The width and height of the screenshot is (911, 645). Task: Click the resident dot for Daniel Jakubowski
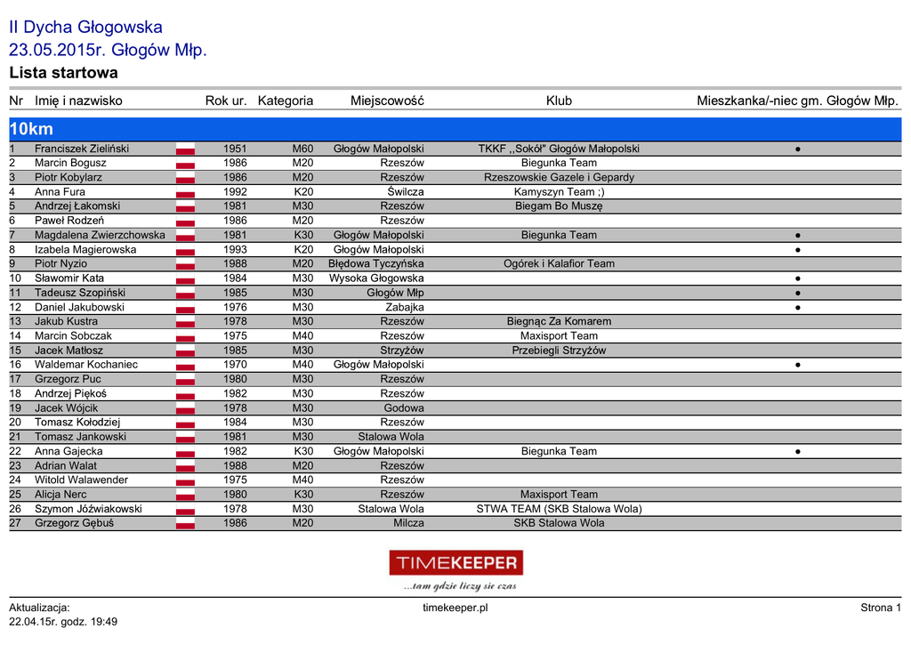coord(798,308)
